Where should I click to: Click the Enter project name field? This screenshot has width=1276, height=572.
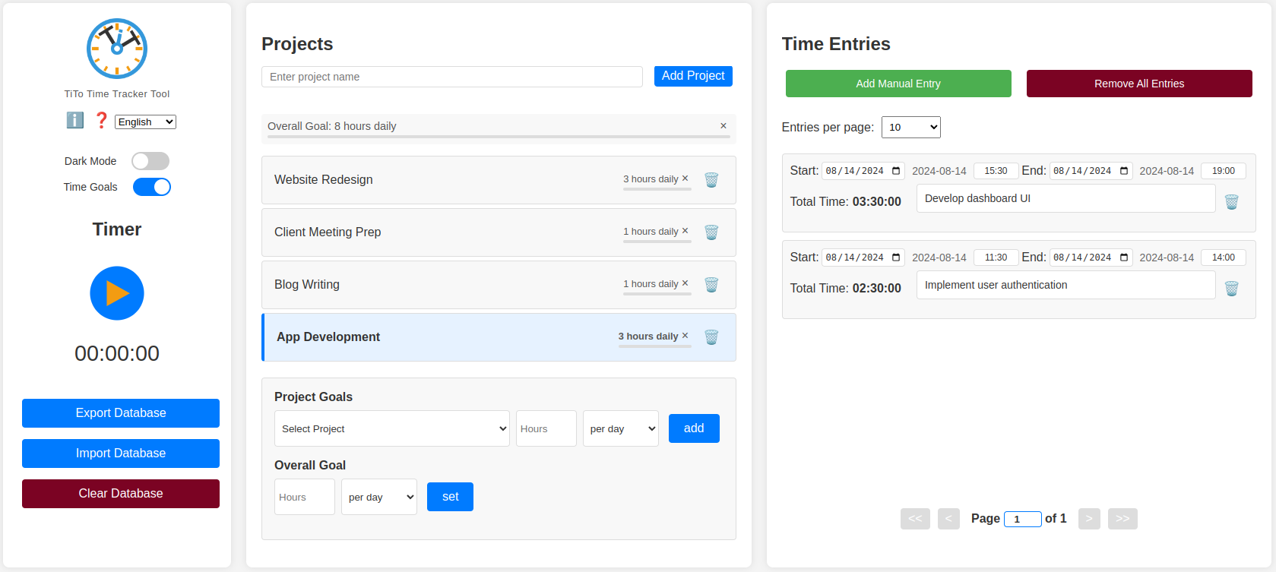(451, 77)
